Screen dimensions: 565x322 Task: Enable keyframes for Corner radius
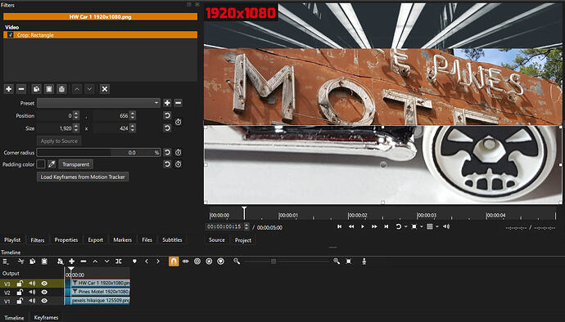[x=179, y=153]
